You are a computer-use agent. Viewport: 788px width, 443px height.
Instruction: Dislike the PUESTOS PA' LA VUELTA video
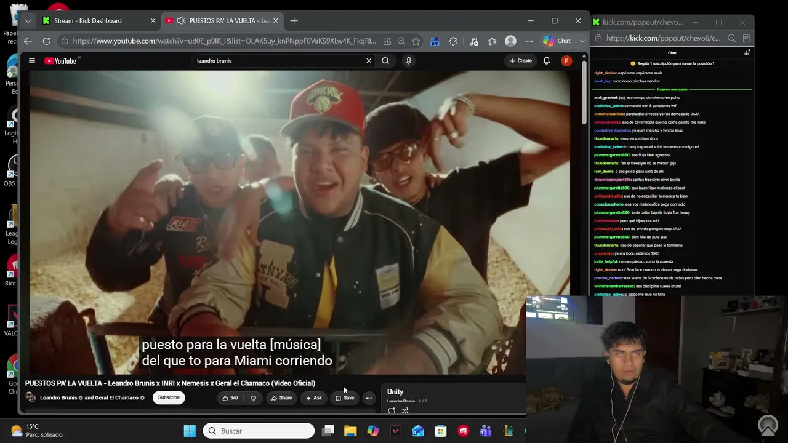pyautogui.click(x=253, y=398)
